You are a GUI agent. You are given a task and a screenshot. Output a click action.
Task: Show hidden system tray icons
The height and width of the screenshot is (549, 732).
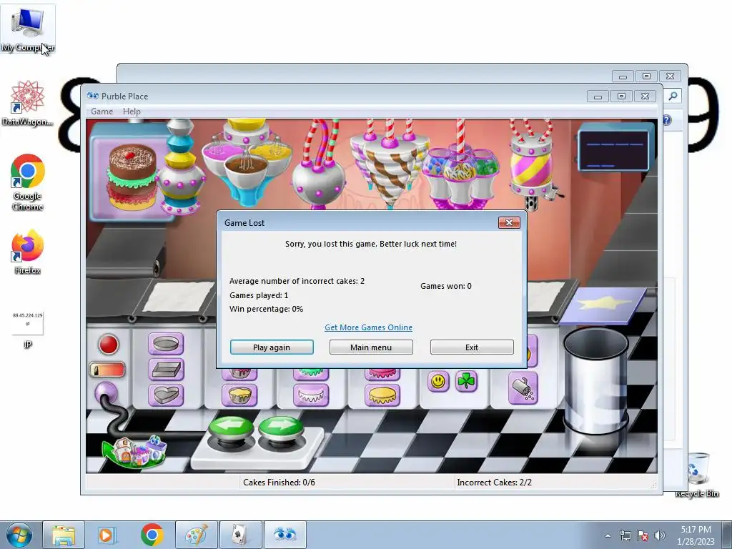coord(608,535)
